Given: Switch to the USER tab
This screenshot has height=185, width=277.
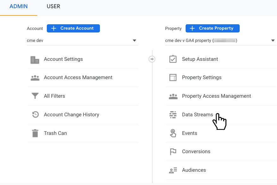Looking at the screenshot, I should coord(53,7).
